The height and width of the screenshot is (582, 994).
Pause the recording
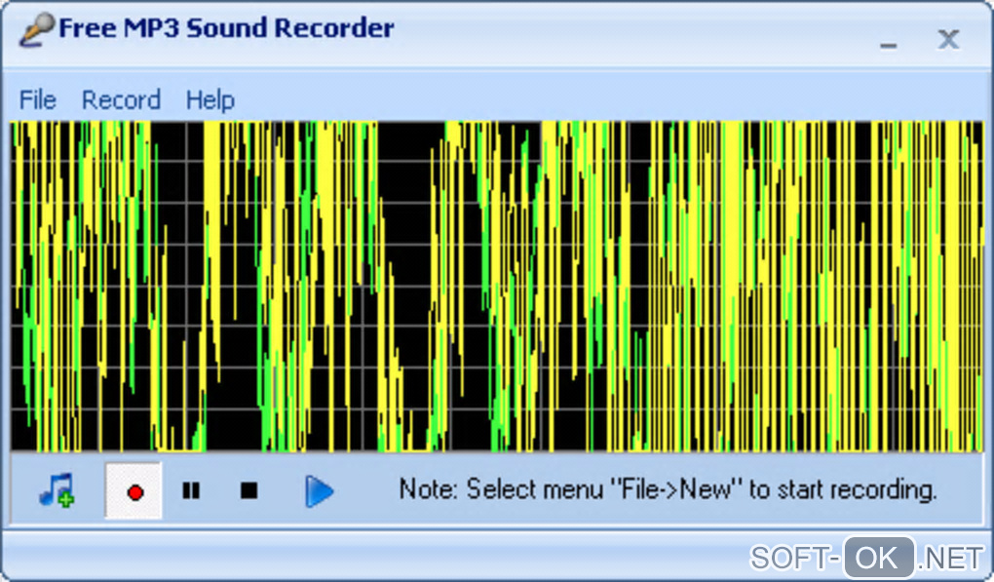191,490
